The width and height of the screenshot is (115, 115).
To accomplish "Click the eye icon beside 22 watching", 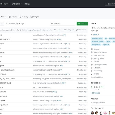I will point(91,71).
